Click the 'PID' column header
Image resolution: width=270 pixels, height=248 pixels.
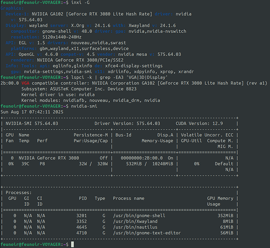tap(83, 198)
